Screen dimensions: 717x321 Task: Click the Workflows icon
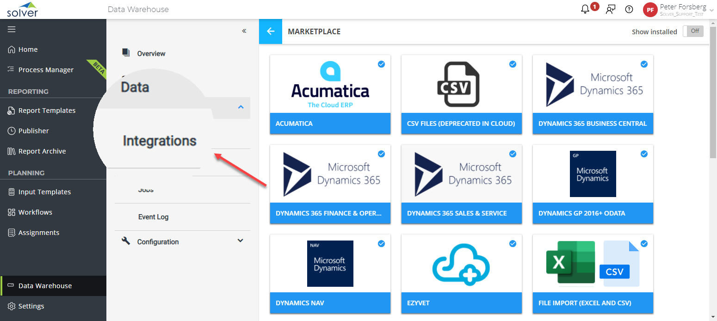12,212
